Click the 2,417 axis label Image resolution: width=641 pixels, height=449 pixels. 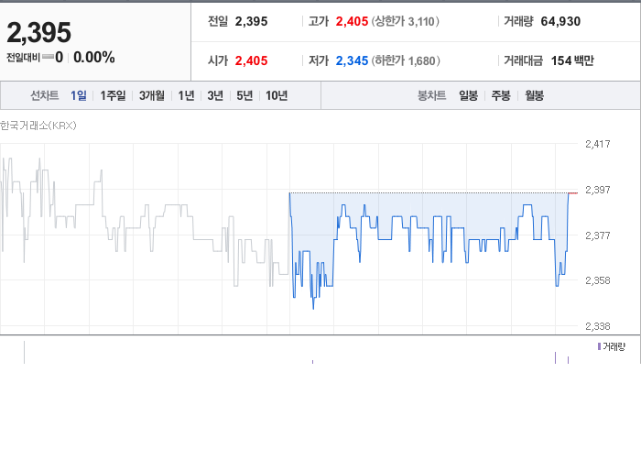tap(598, 144)
